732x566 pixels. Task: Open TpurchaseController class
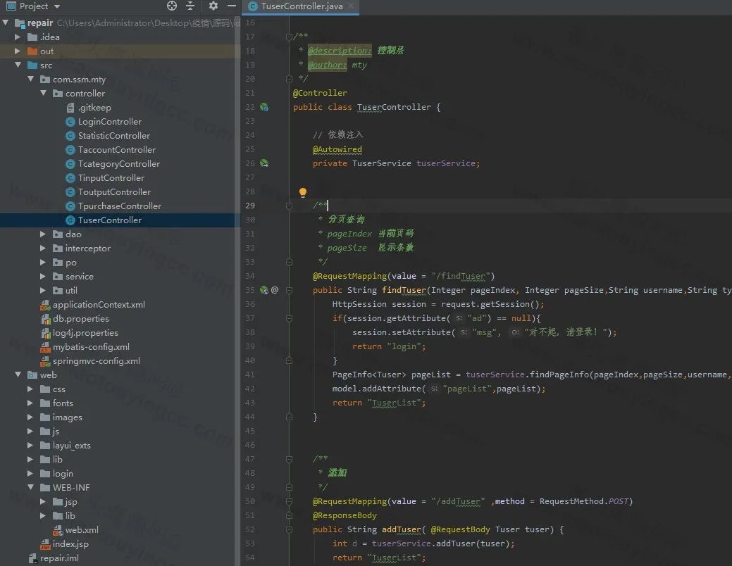(x=120, y=206)
